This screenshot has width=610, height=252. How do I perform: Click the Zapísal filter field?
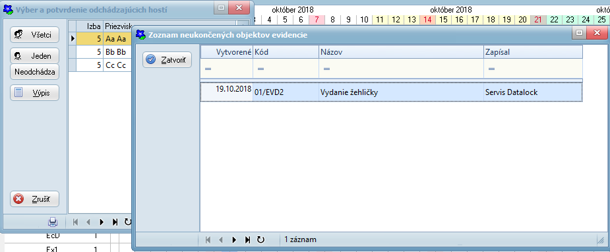tap(533, 69)
